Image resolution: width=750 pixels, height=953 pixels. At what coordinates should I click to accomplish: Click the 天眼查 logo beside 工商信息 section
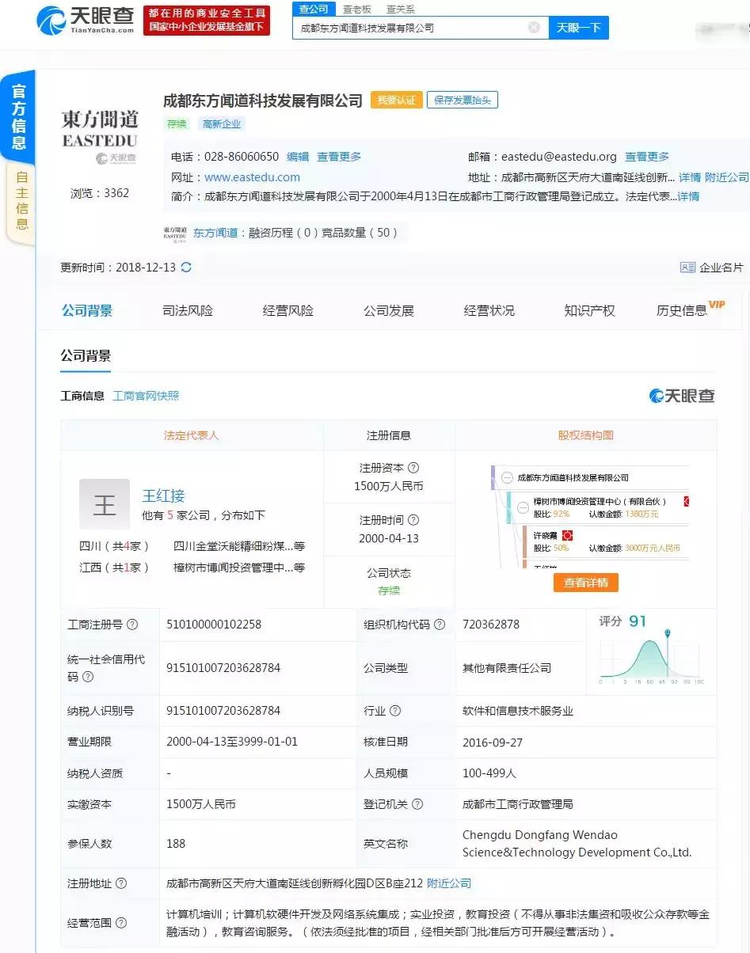tap(682, 396)
